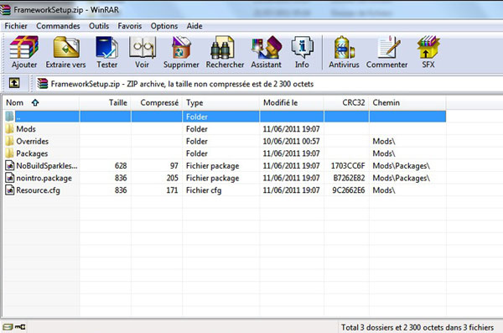Open the Aide menu
The height and width of the screenshot is (333, 503).
tap(194, 26)
